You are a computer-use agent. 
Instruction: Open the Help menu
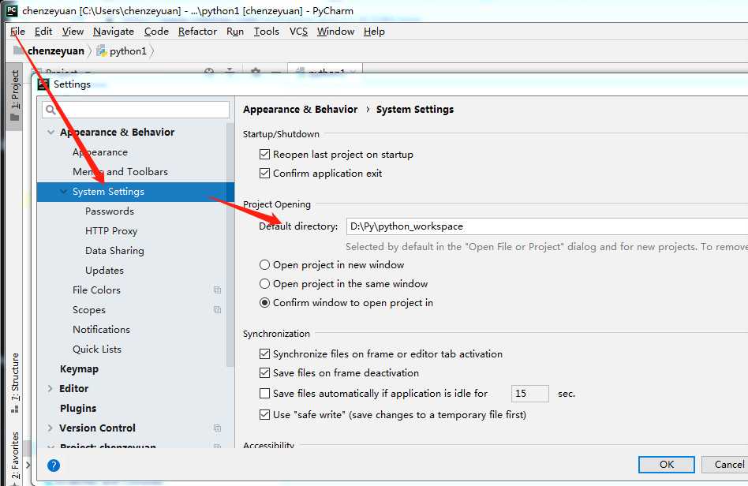click(374, 32)
